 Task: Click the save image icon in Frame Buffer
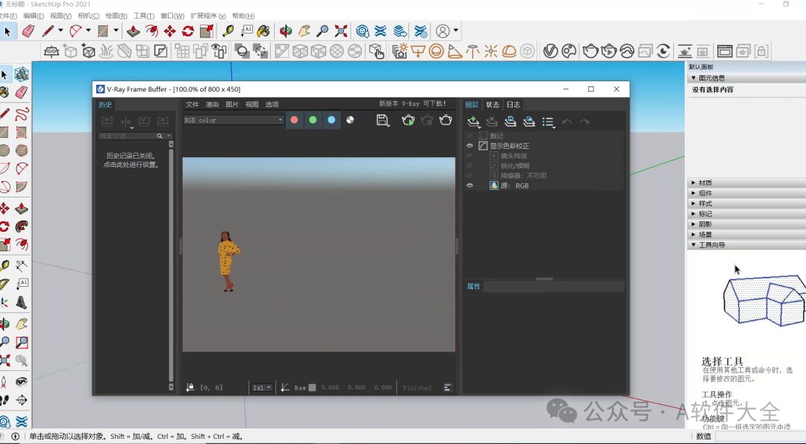pyautogui.click(x=382, y=120)
